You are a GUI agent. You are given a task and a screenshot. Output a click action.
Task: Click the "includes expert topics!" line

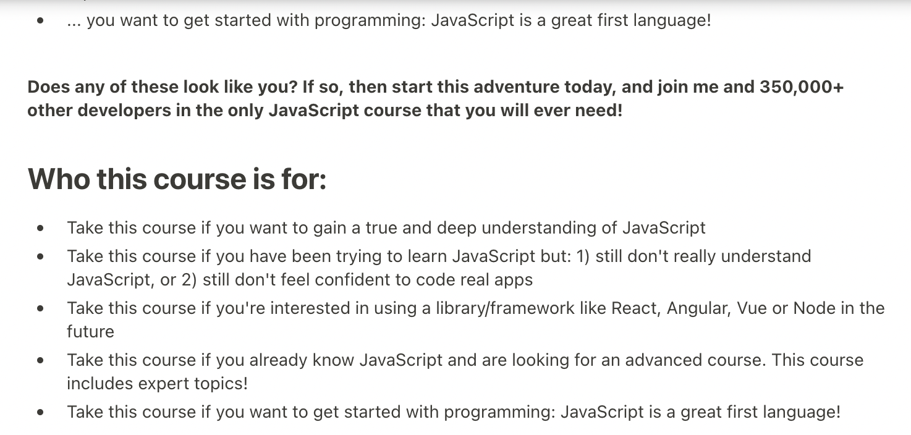coord(157,384)
